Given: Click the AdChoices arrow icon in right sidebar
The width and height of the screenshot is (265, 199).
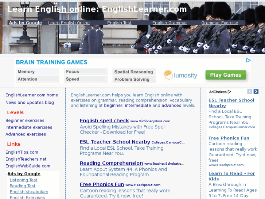Looking at the screenshot, I should tap(229, 92).
